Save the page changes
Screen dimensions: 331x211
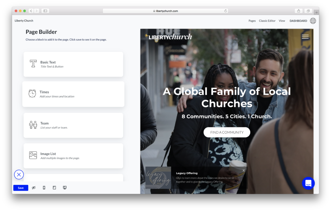tap(21, 188)
